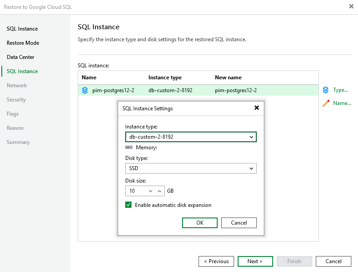Go to the Data Center step

point(20,57)
